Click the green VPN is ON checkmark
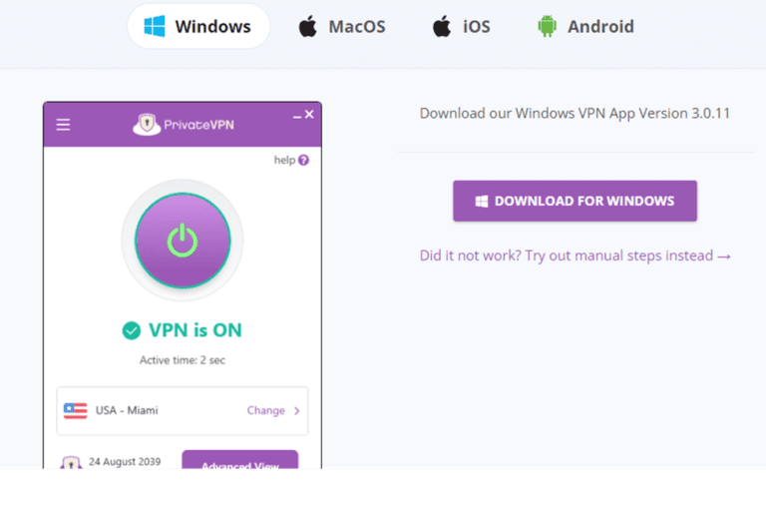Viewport: 766px width, 505px height. click(131, 330)
